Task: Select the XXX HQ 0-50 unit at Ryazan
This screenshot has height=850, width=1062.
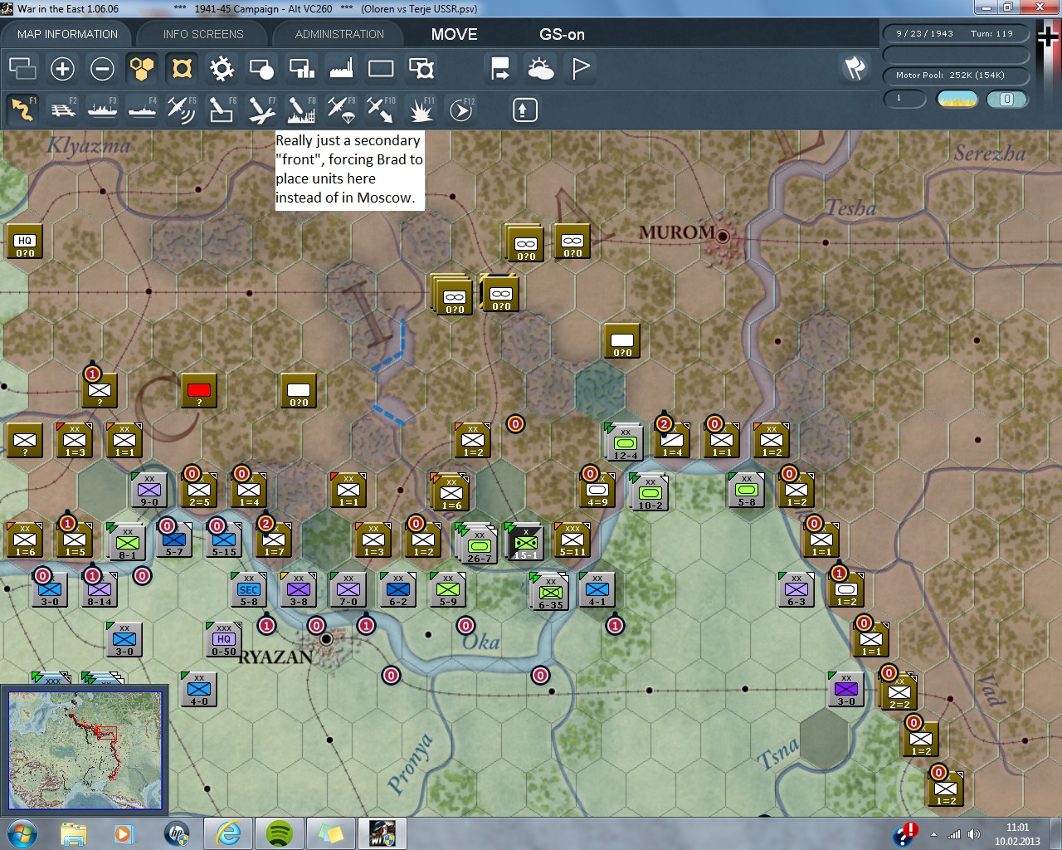Action: point(222,639)
